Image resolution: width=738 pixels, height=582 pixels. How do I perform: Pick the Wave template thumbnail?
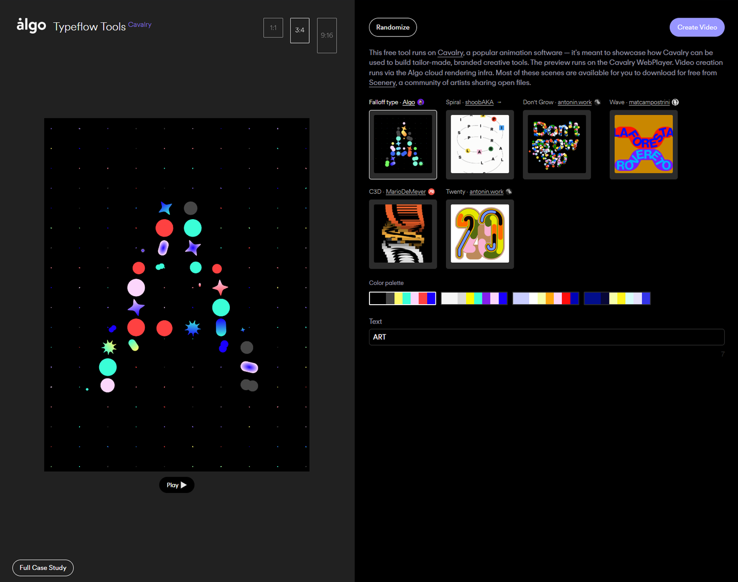click(x=643, y=145)
